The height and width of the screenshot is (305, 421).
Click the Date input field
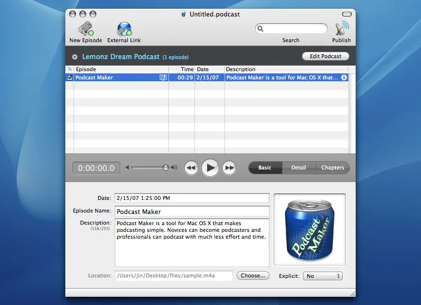(x=192, y=198)
